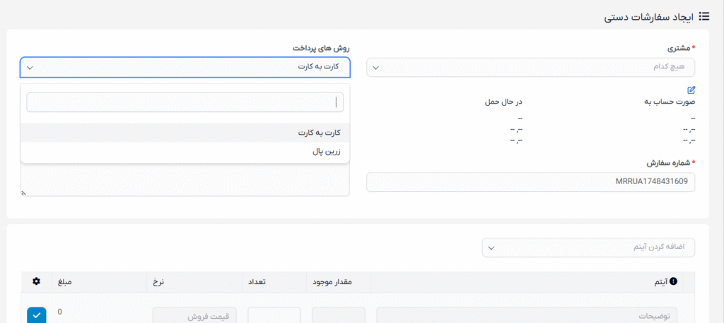Click the توضیحات description input field
Viewport: 724px width, 323px height.
(527, 316)
